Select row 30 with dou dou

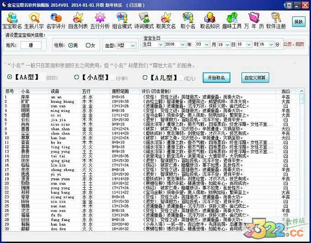pos(152,229)
